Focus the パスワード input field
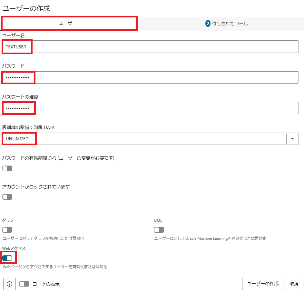The height and width of the screenshot is (293, 304). (150, 77)
